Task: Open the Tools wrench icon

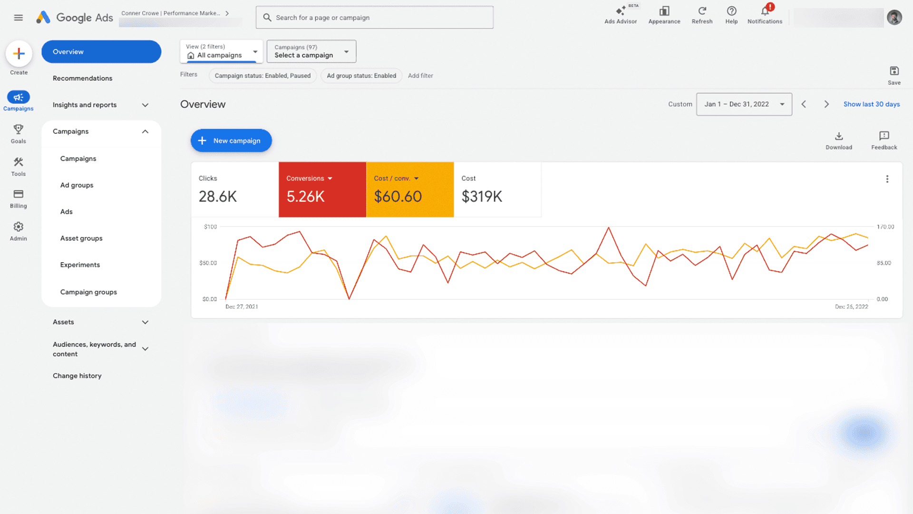Action: [x=18, y=162]
